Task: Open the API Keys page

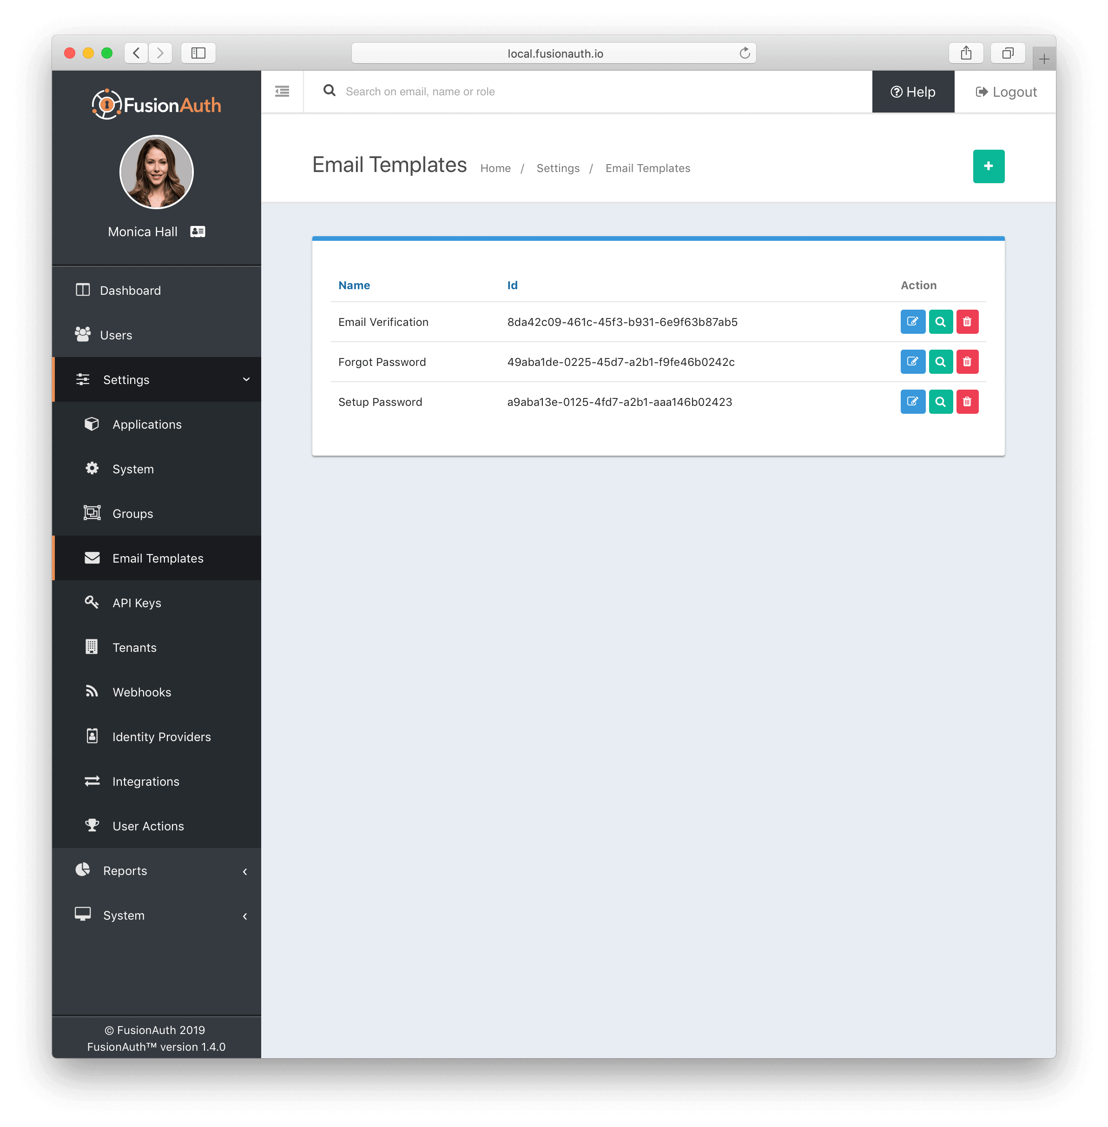Action: [x=136, y=603]
